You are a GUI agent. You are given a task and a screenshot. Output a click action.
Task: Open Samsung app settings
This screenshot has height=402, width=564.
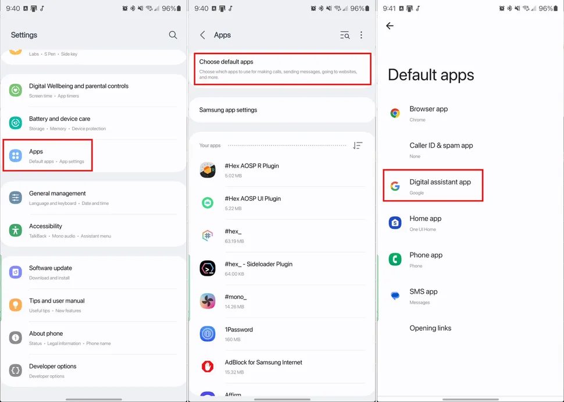[228, 110]
